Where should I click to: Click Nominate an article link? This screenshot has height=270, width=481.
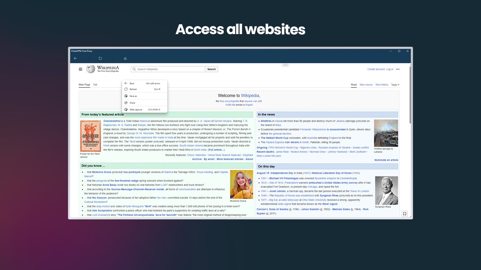pyautogui.click(x=386, y=160)
